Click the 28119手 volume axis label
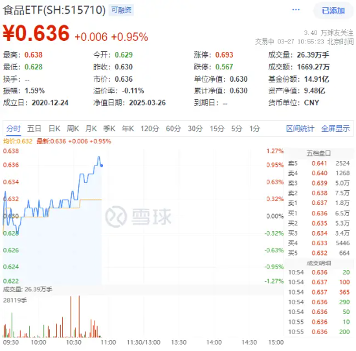 point(15,300)
